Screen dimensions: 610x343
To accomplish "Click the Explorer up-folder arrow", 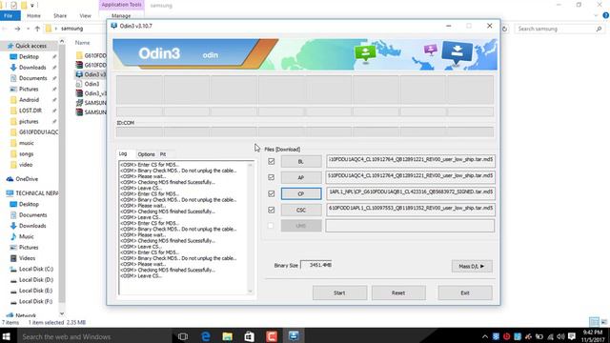I will [x=37, y=29].
